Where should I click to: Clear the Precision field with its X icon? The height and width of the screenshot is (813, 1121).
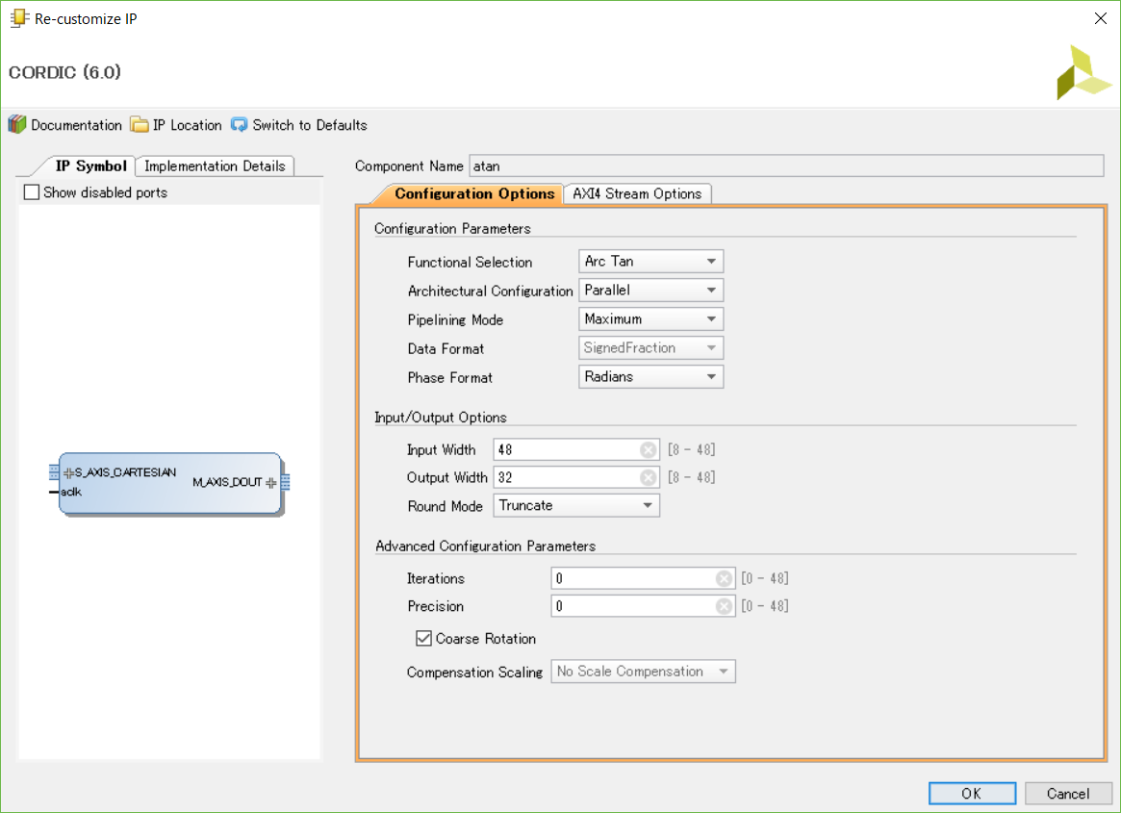point(724,606)
